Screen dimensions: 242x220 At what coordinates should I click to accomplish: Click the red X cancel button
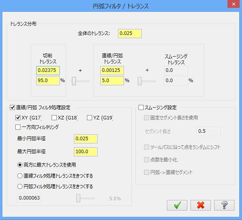(x=200, y=205)
